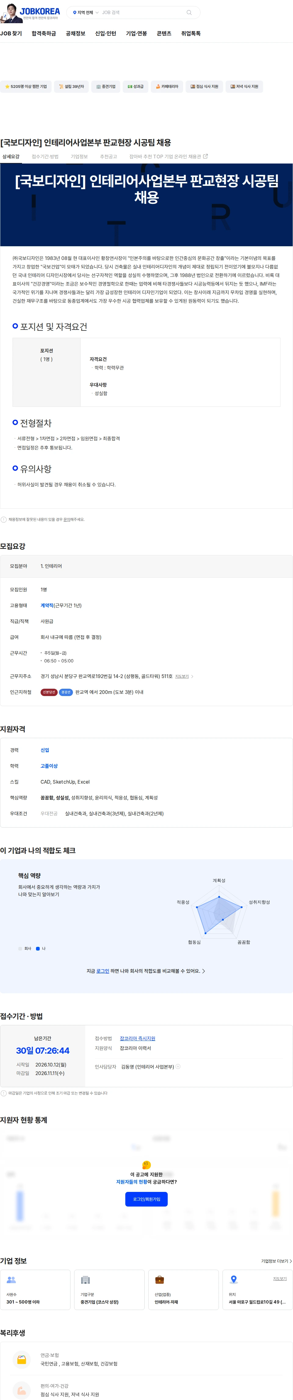Click the 신분당선 subway badge

(x=49, y=692)
